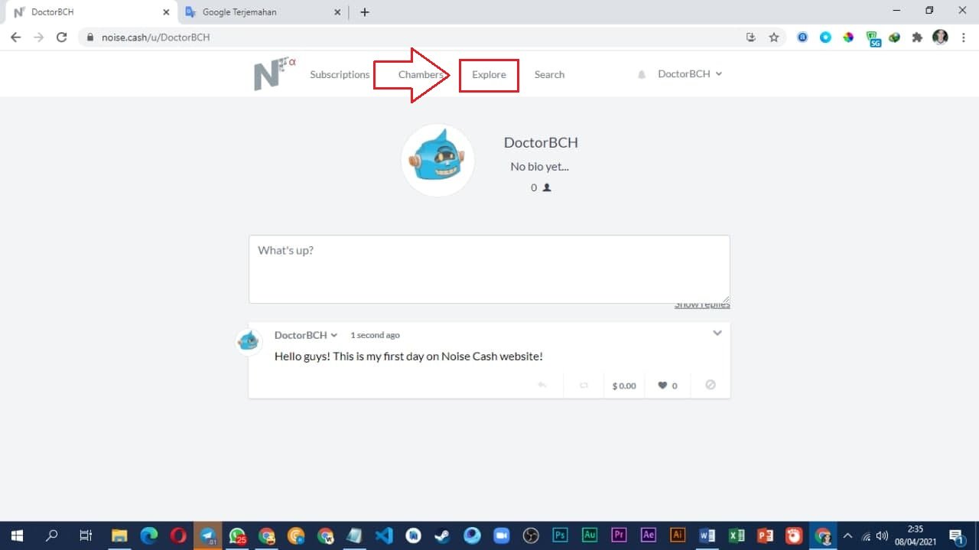Image resolution: width=979 pixels, height=550 pixels.
Task: Open the Chrome three-dot menu
Action: coord(964,37)
